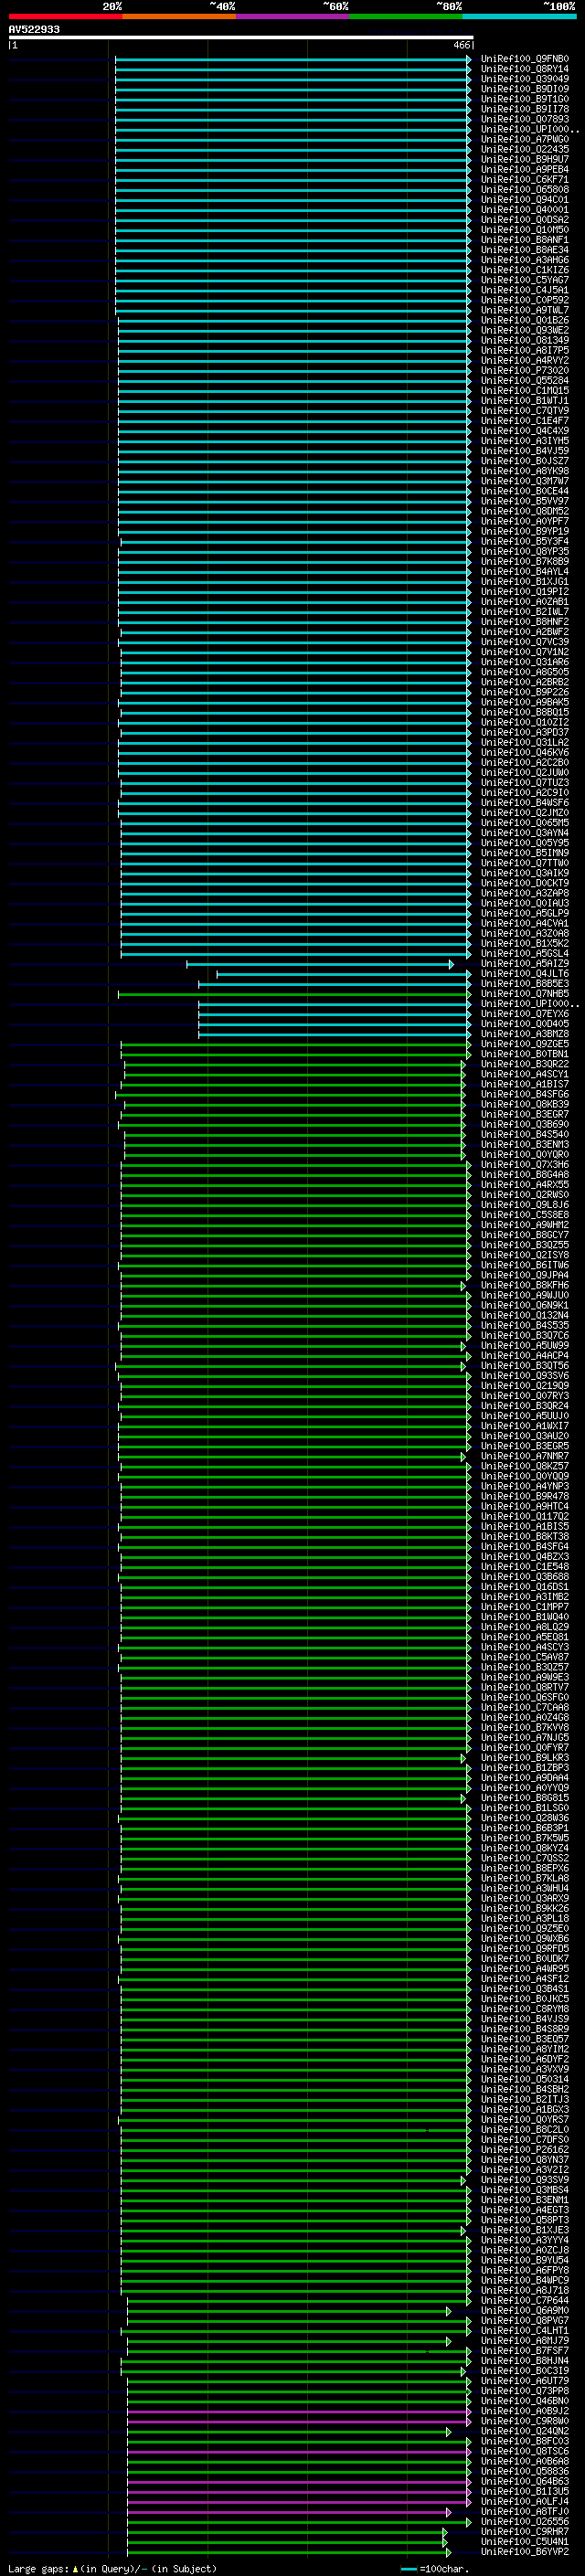Click the Large gaps legend text
Screen dimensions: 585x2576
tap(39, 2569)
